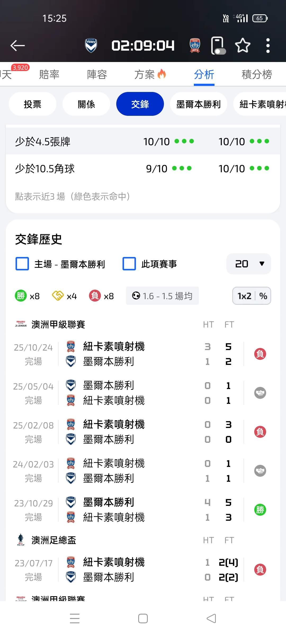This screenshot has height=636, width=286.
Task: Tap the Newcastle Jets crest in header
Action: [x=195, y=46]
